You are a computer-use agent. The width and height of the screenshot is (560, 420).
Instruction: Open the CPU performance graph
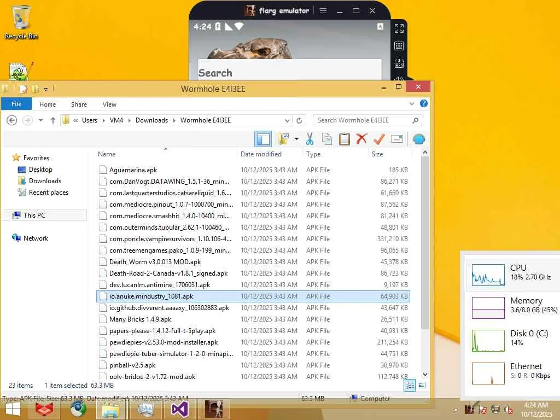pos(488,275)
